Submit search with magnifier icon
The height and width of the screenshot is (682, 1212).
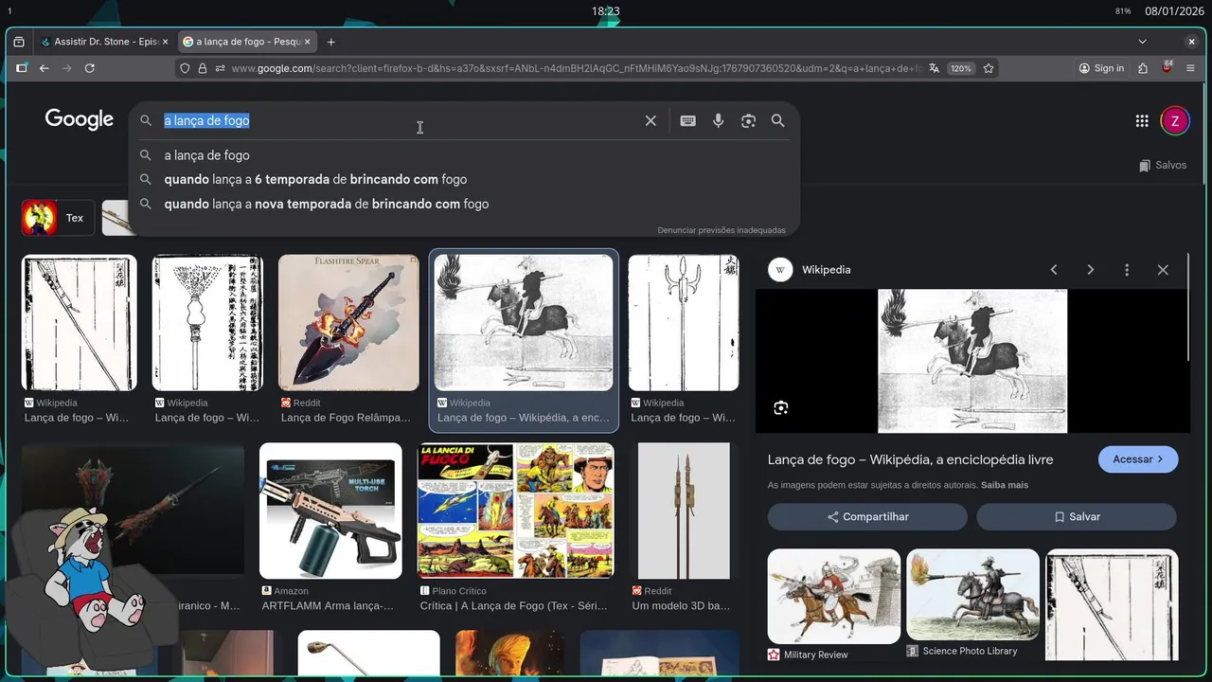pyautogui.click(x=778, y=120)
